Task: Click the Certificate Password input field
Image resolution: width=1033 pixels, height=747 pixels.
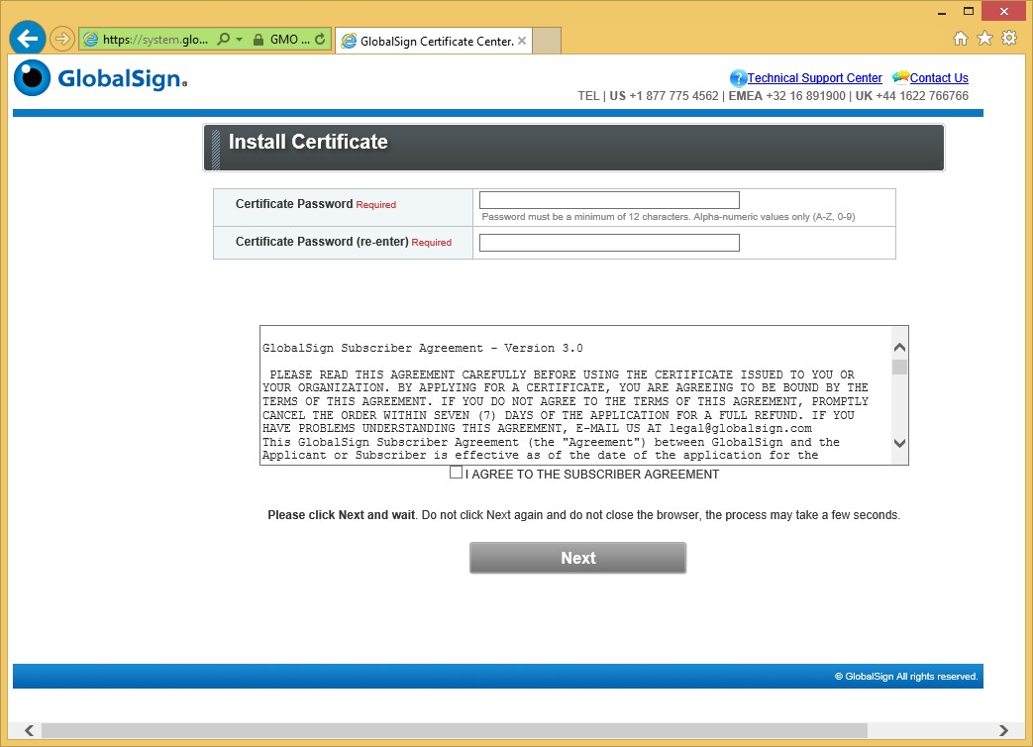Action: [609, 200]
